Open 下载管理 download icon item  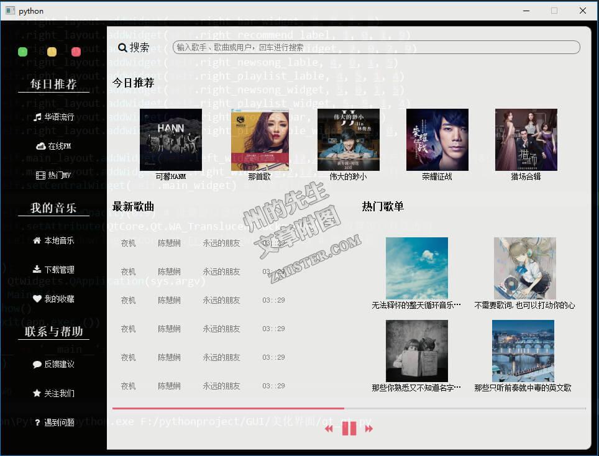[53, 270]
